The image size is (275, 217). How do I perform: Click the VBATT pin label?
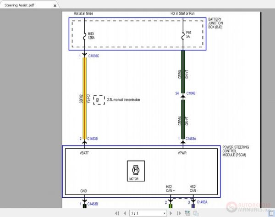84,153
